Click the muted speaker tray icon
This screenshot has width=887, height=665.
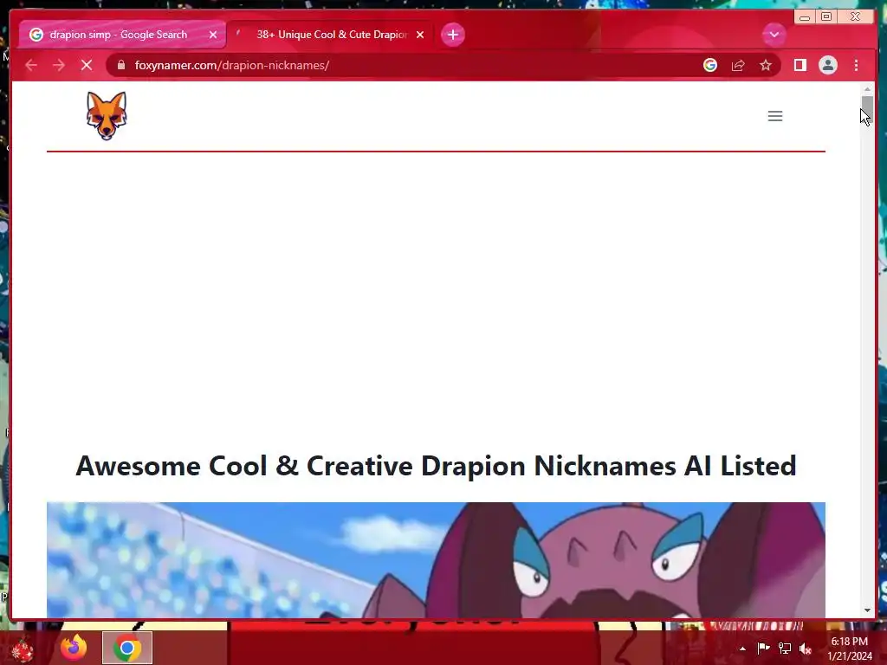[x=806, y=649]
